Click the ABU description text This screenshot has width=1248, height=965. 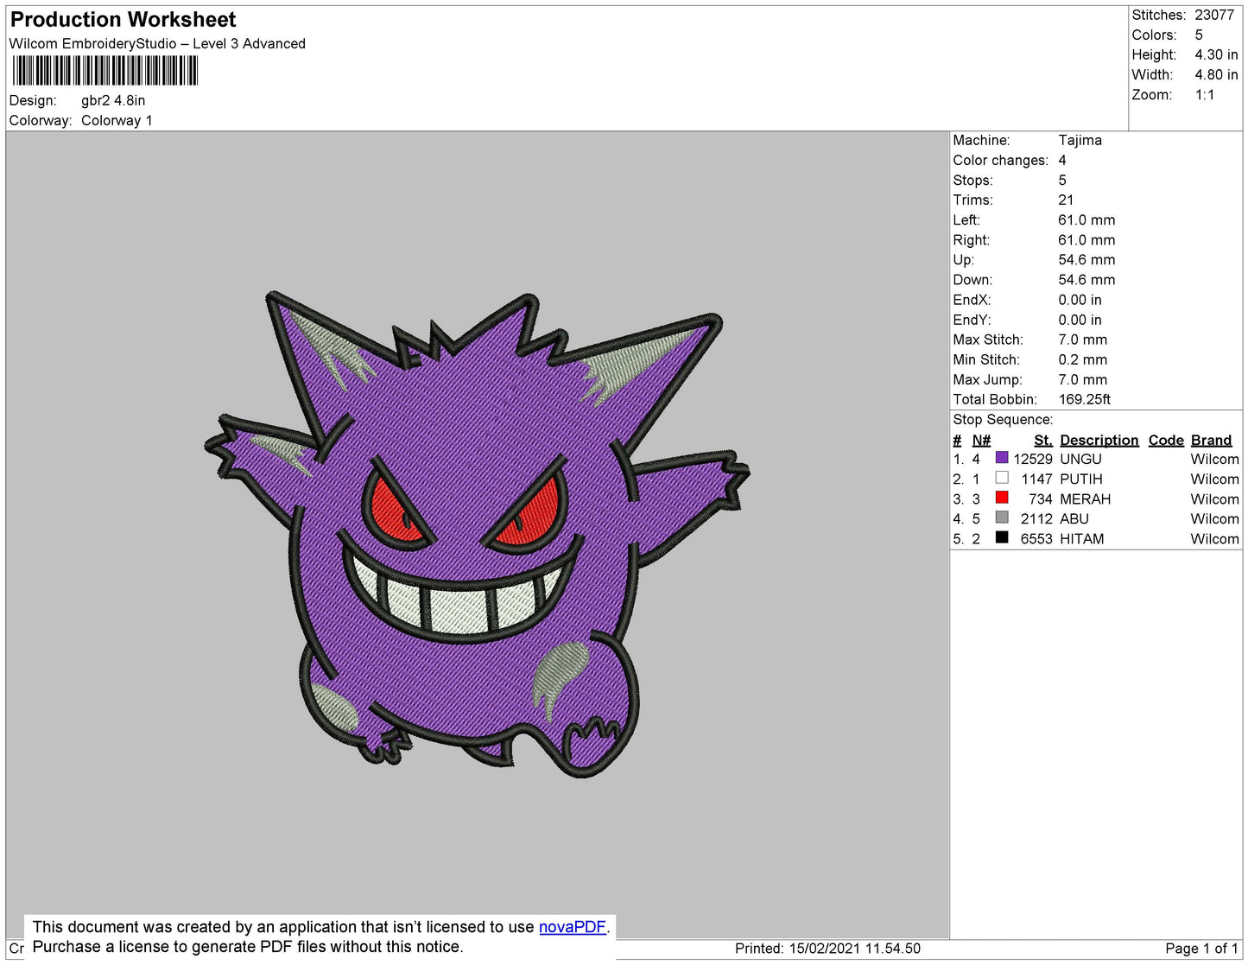click(1074, 518)
